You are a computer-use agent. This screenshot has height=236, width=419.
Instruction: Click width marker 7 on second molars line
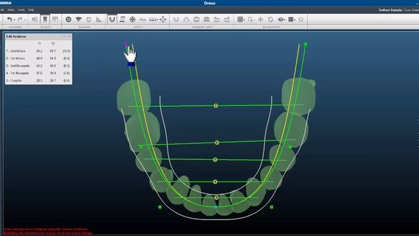click(216, 106)
